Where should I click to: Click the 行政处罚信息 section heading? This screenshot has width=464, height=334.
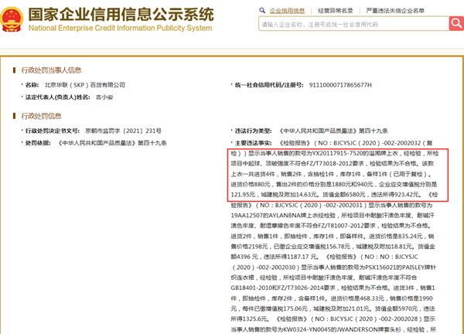pos(41,116)
